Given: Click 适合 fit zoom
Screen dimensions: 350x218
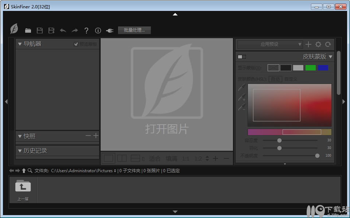Looking at the screenshot, I should click(x=155, y=159).
